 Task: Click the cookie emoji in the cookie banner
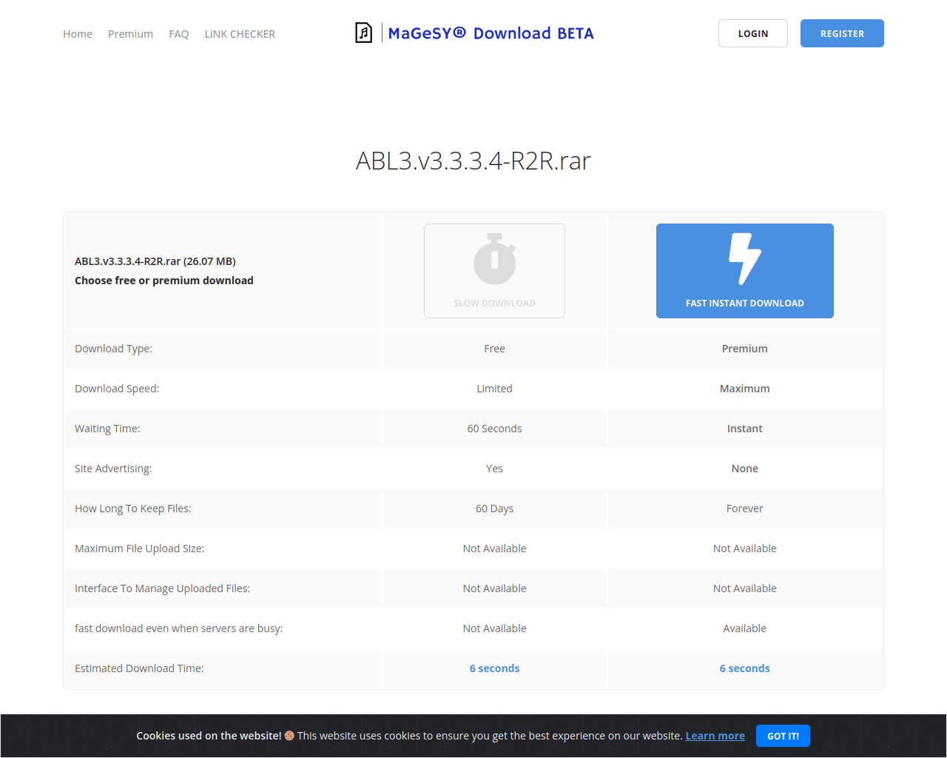pyautogui.click(x=289, y=736)
